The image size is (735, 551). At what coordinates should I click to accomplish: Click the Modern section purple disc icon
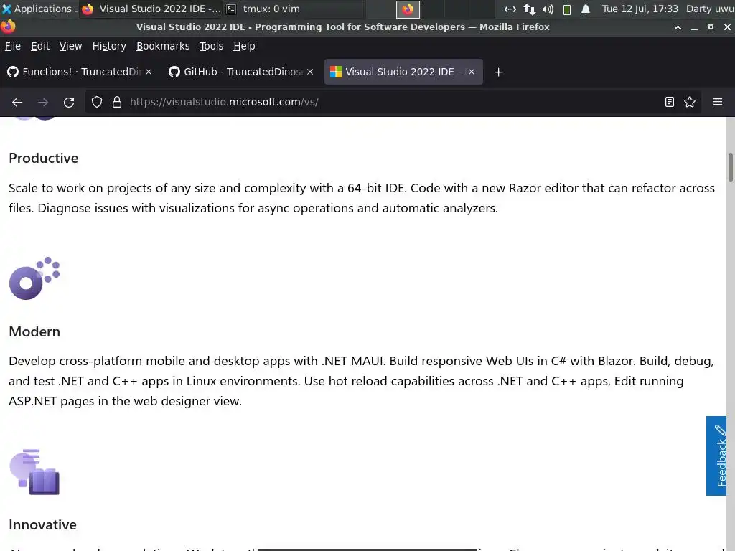click(34, 278)
